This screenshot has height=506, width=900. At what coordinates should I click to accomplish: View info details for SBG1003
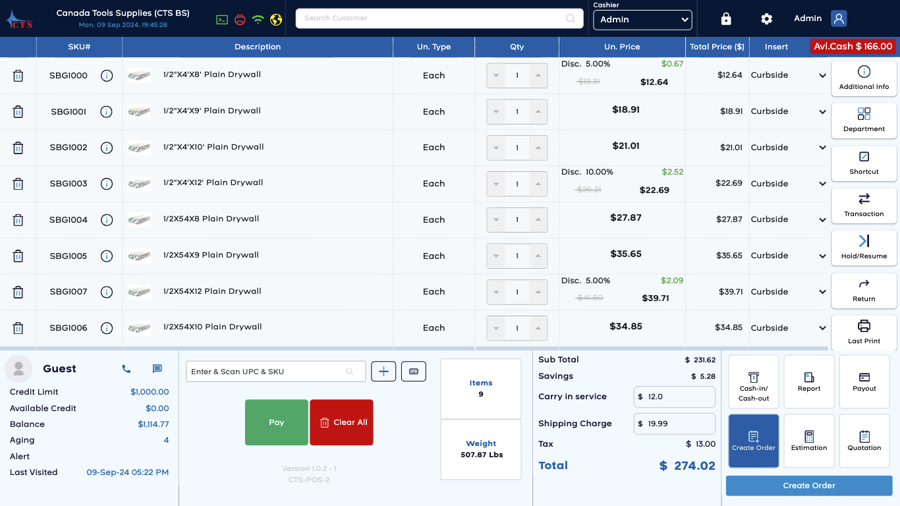[x=107, y=184]
